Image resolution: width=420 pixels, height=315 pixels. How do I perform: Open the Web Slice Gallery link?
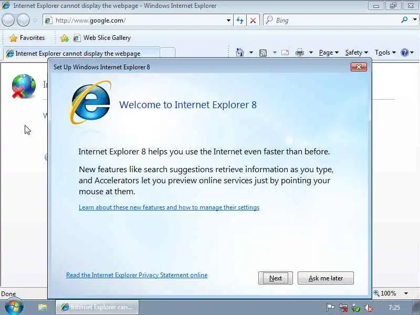pos(102,38)
